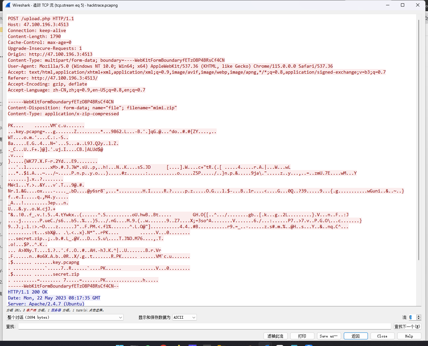428x346 pixels.
Task: Click the closing WebKitFormBoundary line ending with --
Action: (63, 286)
